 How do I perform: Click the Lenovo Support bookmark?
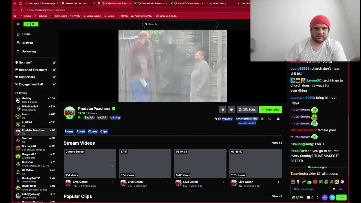(x=92, y=16)
